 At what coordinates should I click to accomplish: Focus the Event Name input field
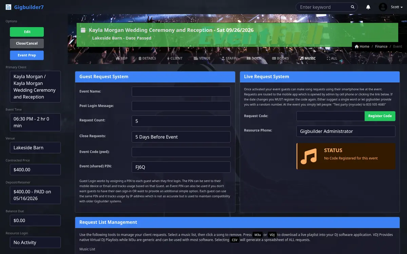181,91
